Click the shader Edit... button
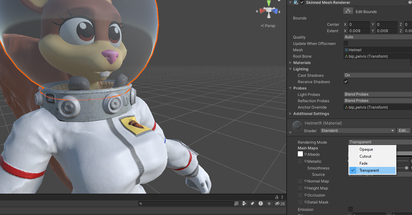Viewport: 412px width, 215px height. coord(404,131)
